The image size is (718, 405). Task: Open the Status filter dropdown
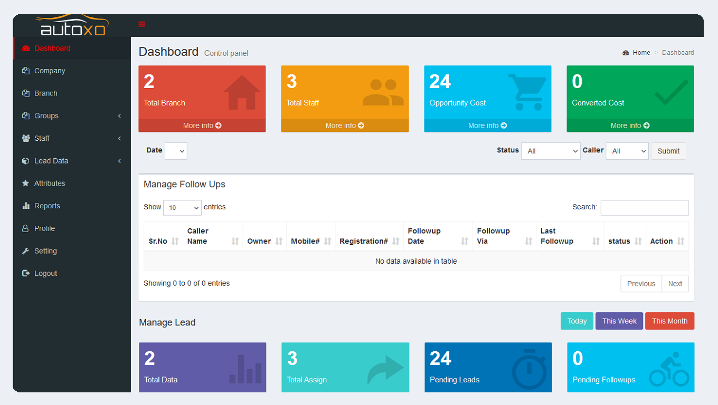tap(551, 151)
